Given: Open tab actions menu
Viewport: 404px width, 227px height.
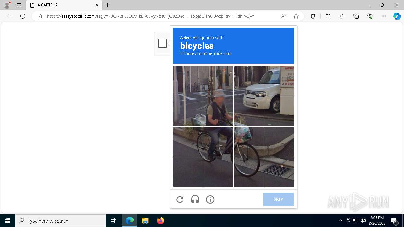Looking at the screenshot, I should (x=19, y=5).
